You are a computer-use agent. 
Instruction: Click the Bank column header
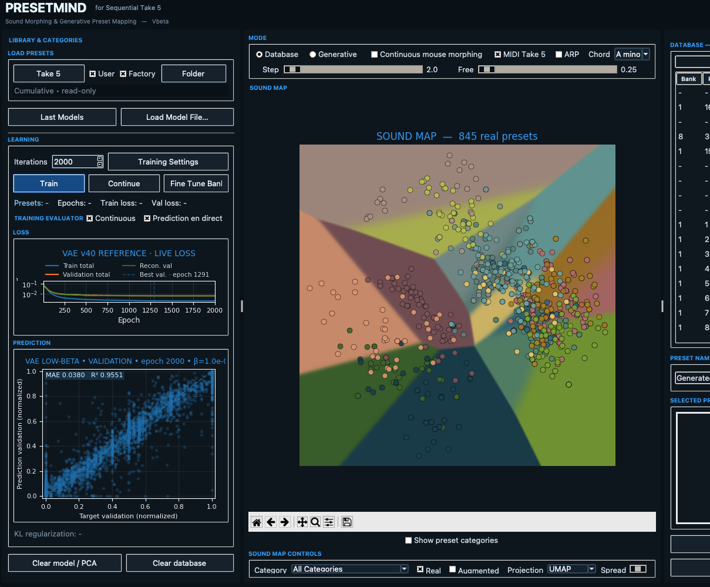(x=688, y=79)
